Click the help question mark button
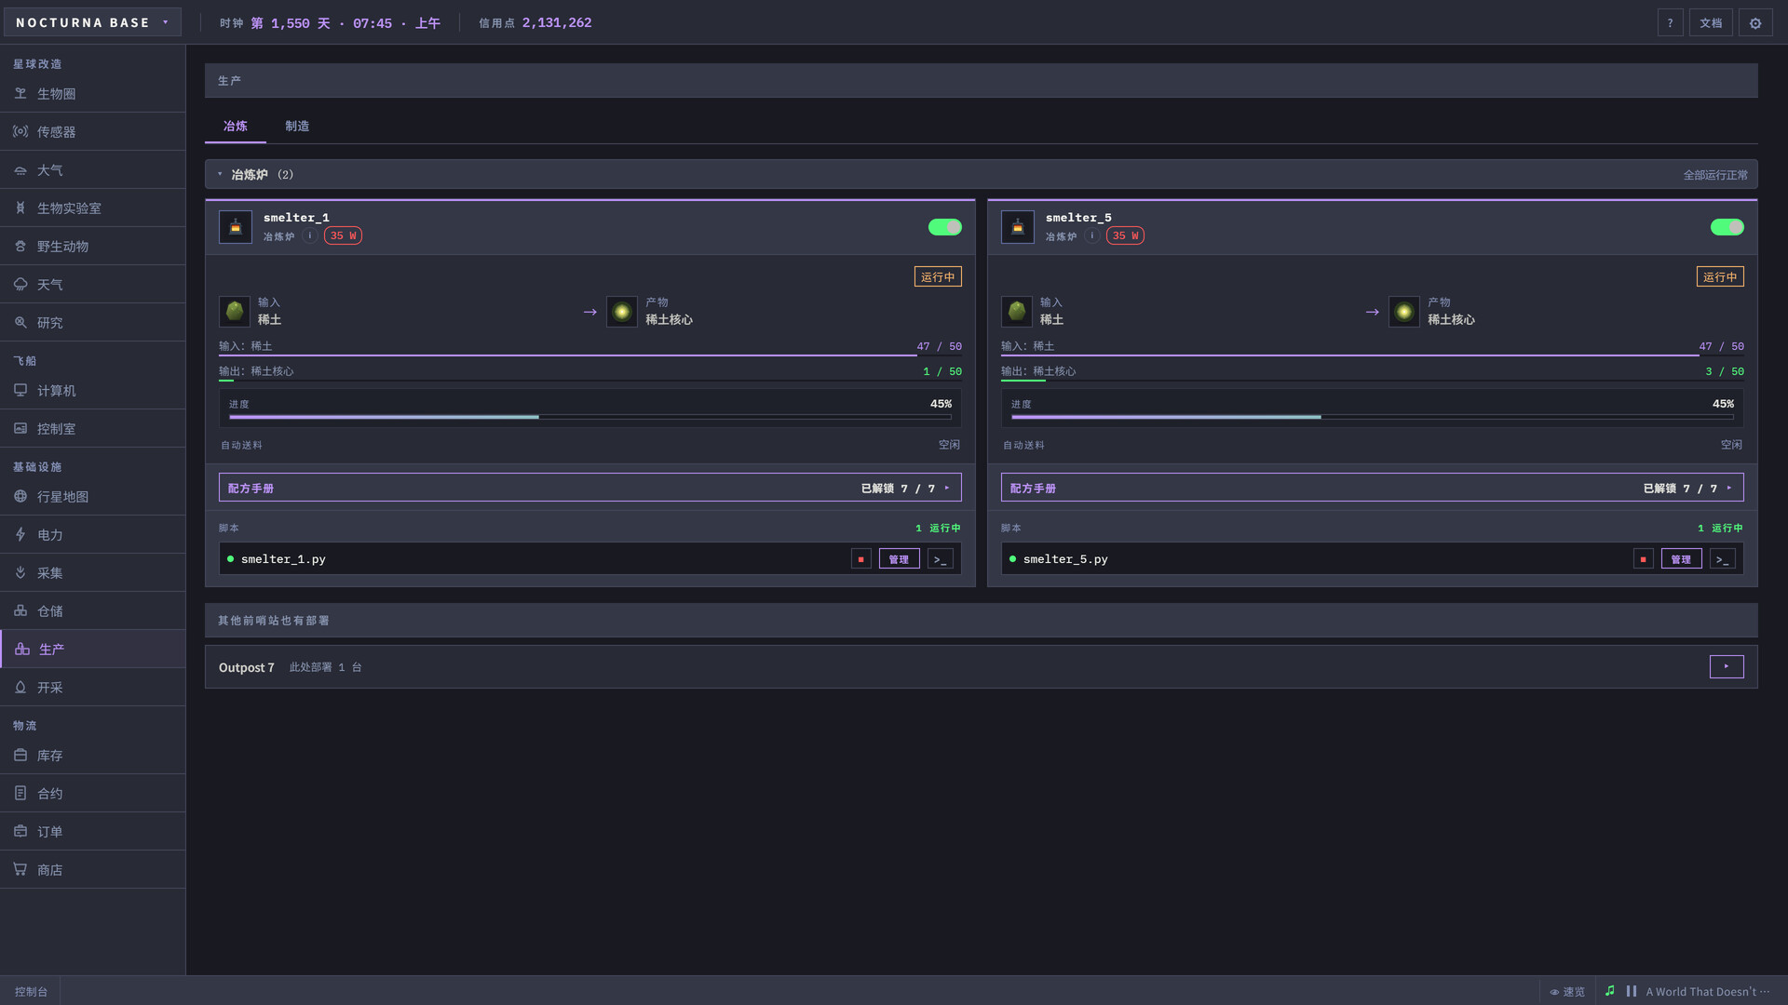Image resolution: width=1788 pixels, height=1005 pixels. tap(1670, 23)
